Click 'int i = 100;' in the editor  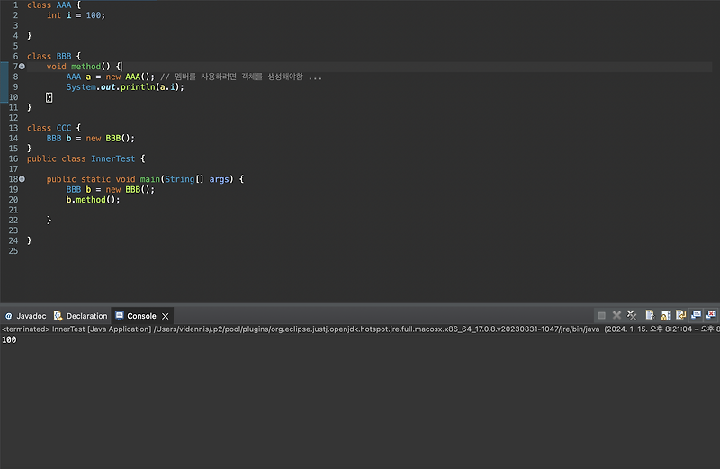click(x=76, y=15)
